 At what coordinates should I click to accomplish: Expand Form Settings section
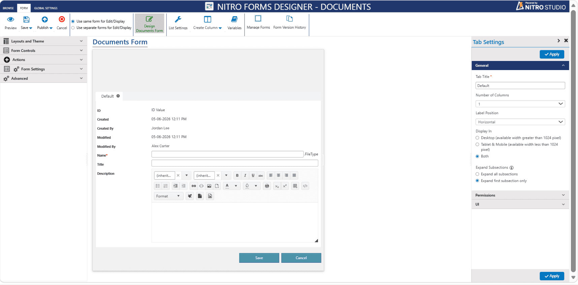coord(43,69)
